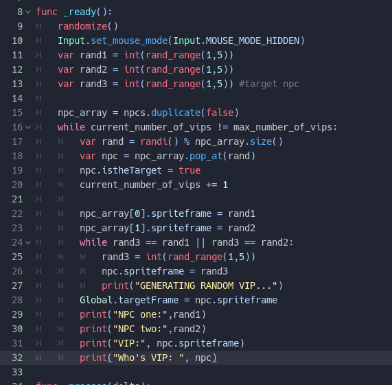Click line number 15 in the gutter
This screenshot has height=385, width=392.
[x=17, y=113]
